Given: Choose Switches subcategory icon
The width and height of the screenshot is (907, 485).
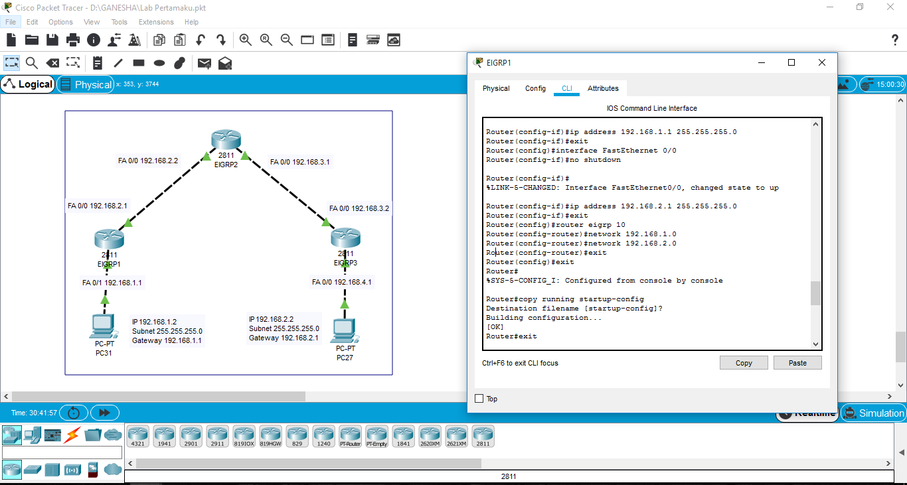Looking at the screenshot, I should tap(32, 470).
